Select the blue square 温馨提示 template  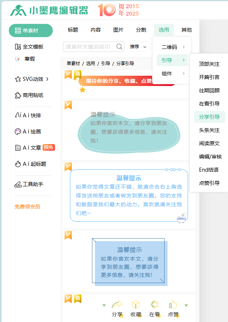click(x=130, y=262)
